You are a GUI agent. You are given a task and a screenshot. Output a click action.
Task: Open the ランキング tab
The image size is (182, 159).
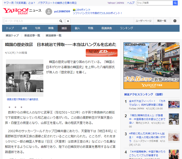[126, 28]
